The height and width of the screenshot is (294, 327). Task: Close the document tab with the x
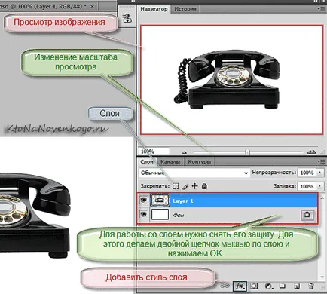92,6
